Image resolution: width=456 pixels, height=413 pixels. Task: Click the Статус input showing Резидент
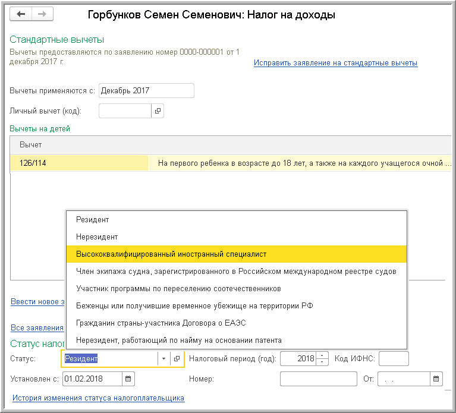[x=110, y=358]
